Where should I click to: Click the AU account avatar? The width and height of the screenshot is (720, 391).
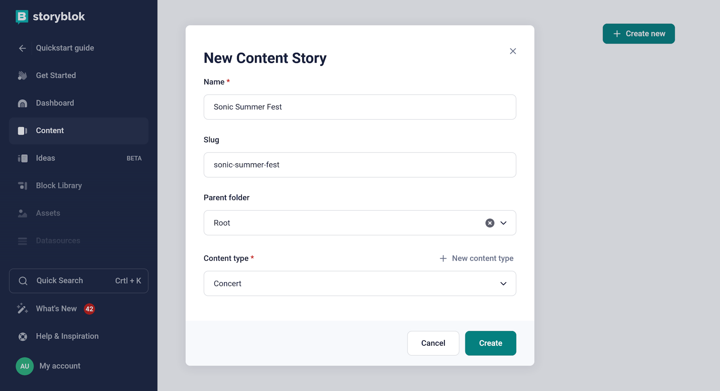[24, 366]
